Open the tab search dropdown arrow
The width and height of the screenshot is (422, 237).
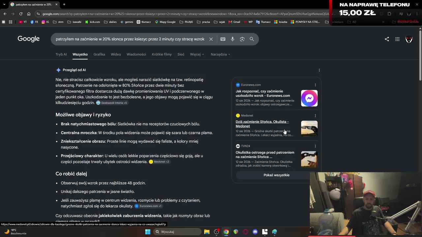tap(4, 4)
